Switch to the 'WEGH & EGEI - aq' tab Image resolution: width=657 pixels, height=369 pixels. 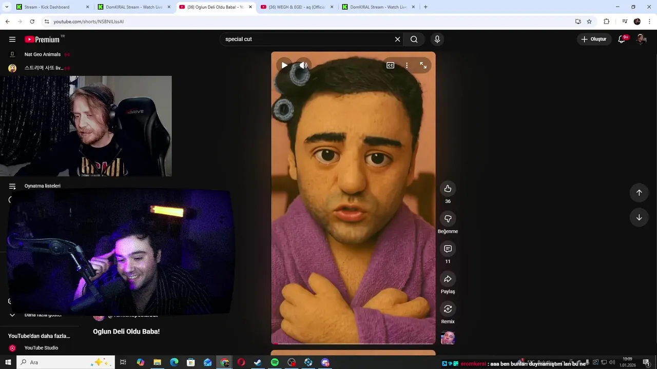297,7
